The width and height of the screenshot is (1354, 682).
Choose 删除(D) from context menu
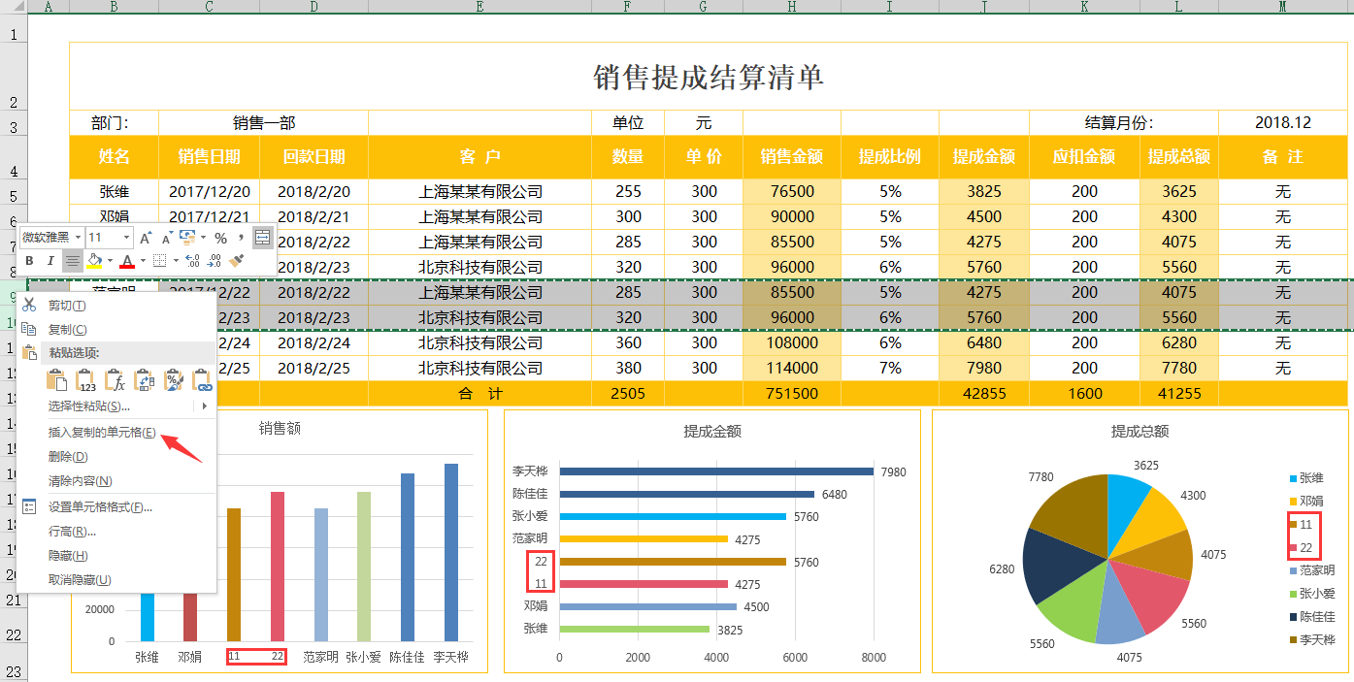coord(116,456)
